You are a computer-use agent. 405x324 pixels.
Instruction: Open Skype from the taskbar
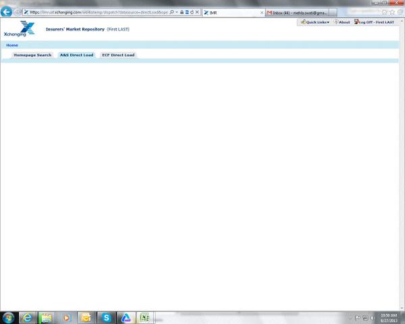[106, 318]
